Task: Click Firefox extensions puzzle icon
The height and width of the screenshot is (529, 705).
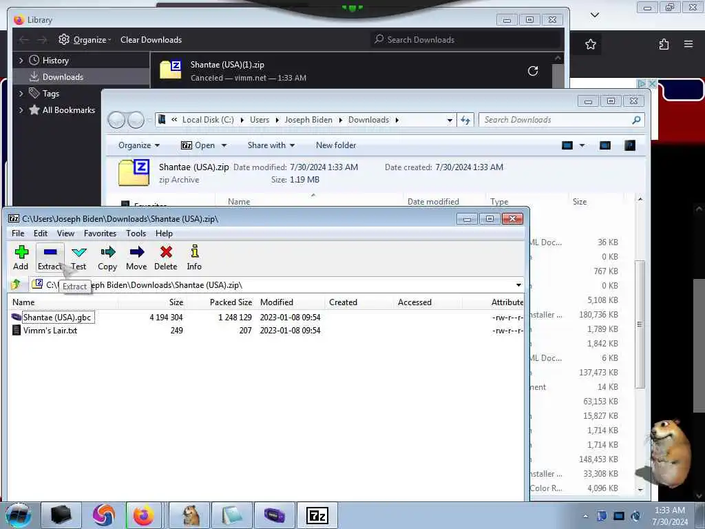Action: coord(664,44)
